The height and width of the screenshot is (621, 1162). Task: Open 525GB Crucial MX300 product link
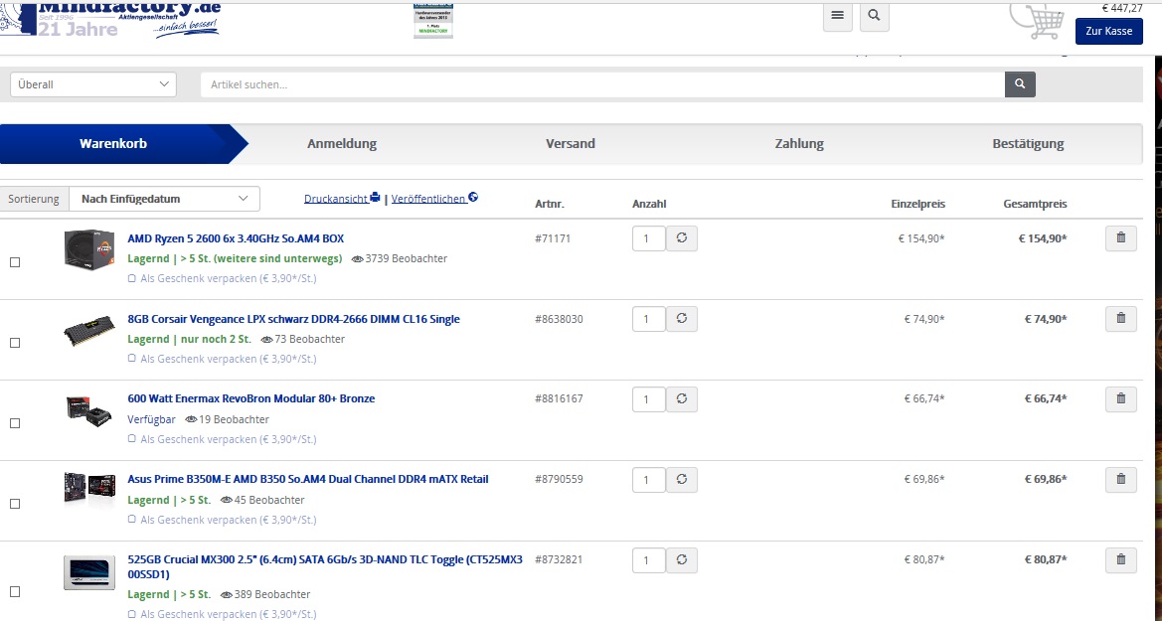tap(325, 567)
